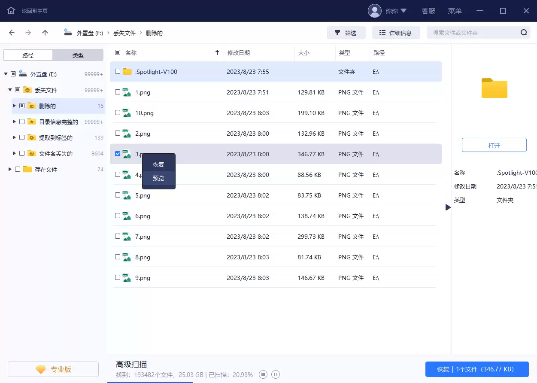Collapse the 丢失文件 tree node
The width and height of the screenshot is (537, 383).
(9, 90)
